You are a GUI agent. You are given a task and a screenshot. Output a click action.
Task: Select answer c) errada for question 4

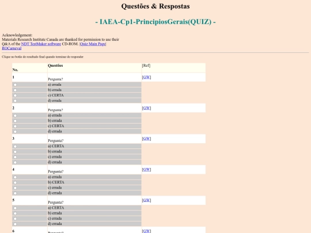click(15, 188)
